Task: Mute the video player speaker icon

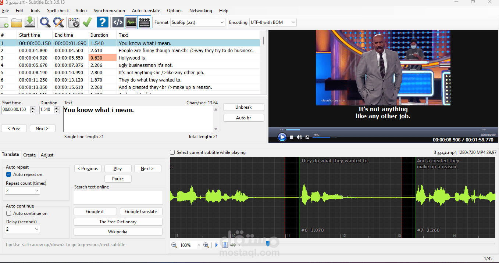Action: [x=299, y=137]
